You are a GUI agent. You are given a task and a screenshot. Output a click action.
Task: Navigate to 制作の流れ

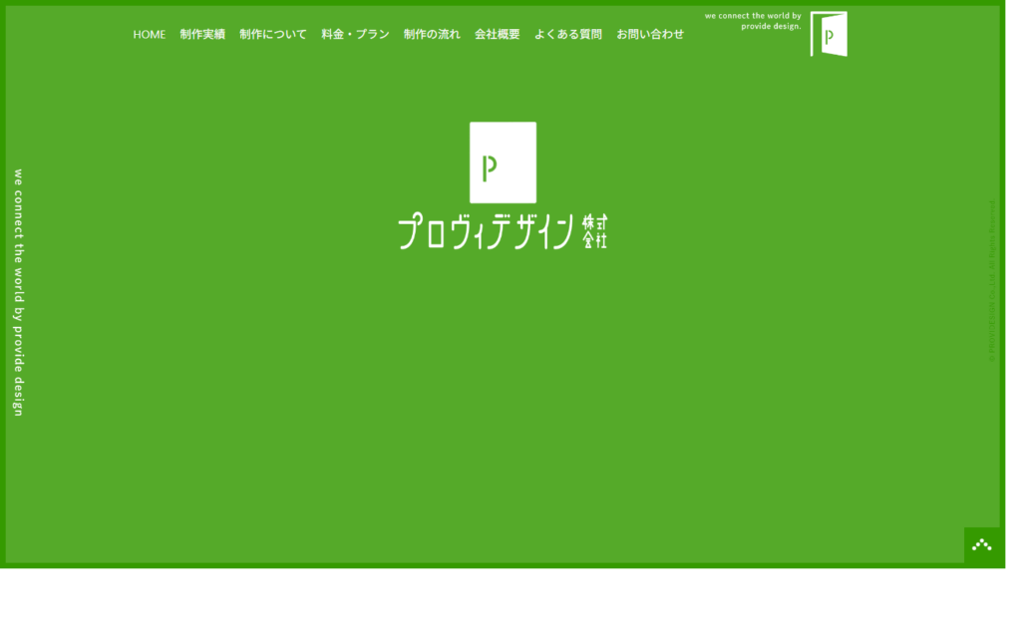(432, 34)
